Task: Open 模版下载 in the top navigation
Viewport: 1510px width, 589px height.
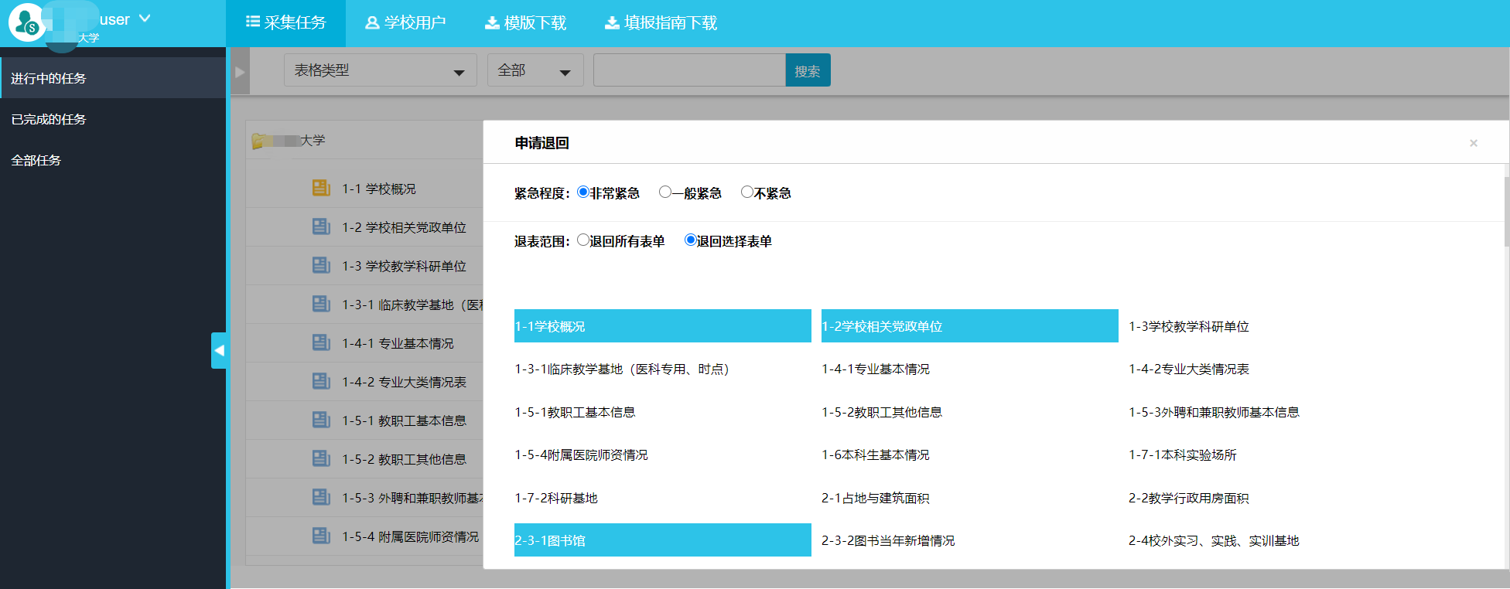Action: 526,23
